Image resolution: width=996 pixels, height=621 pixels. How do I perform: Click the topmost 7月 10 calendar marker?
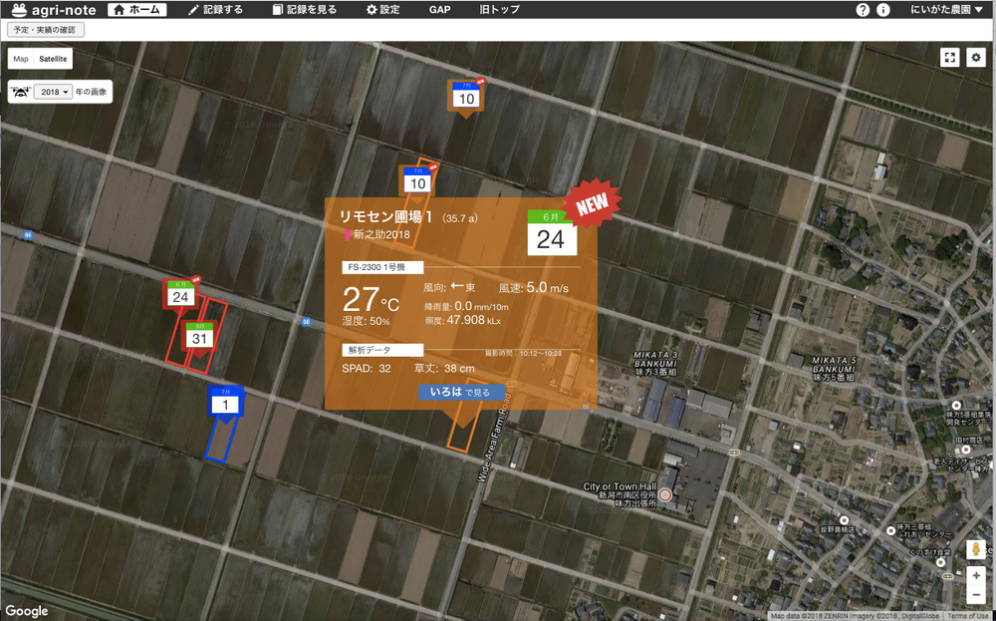(x=466, y=96)
